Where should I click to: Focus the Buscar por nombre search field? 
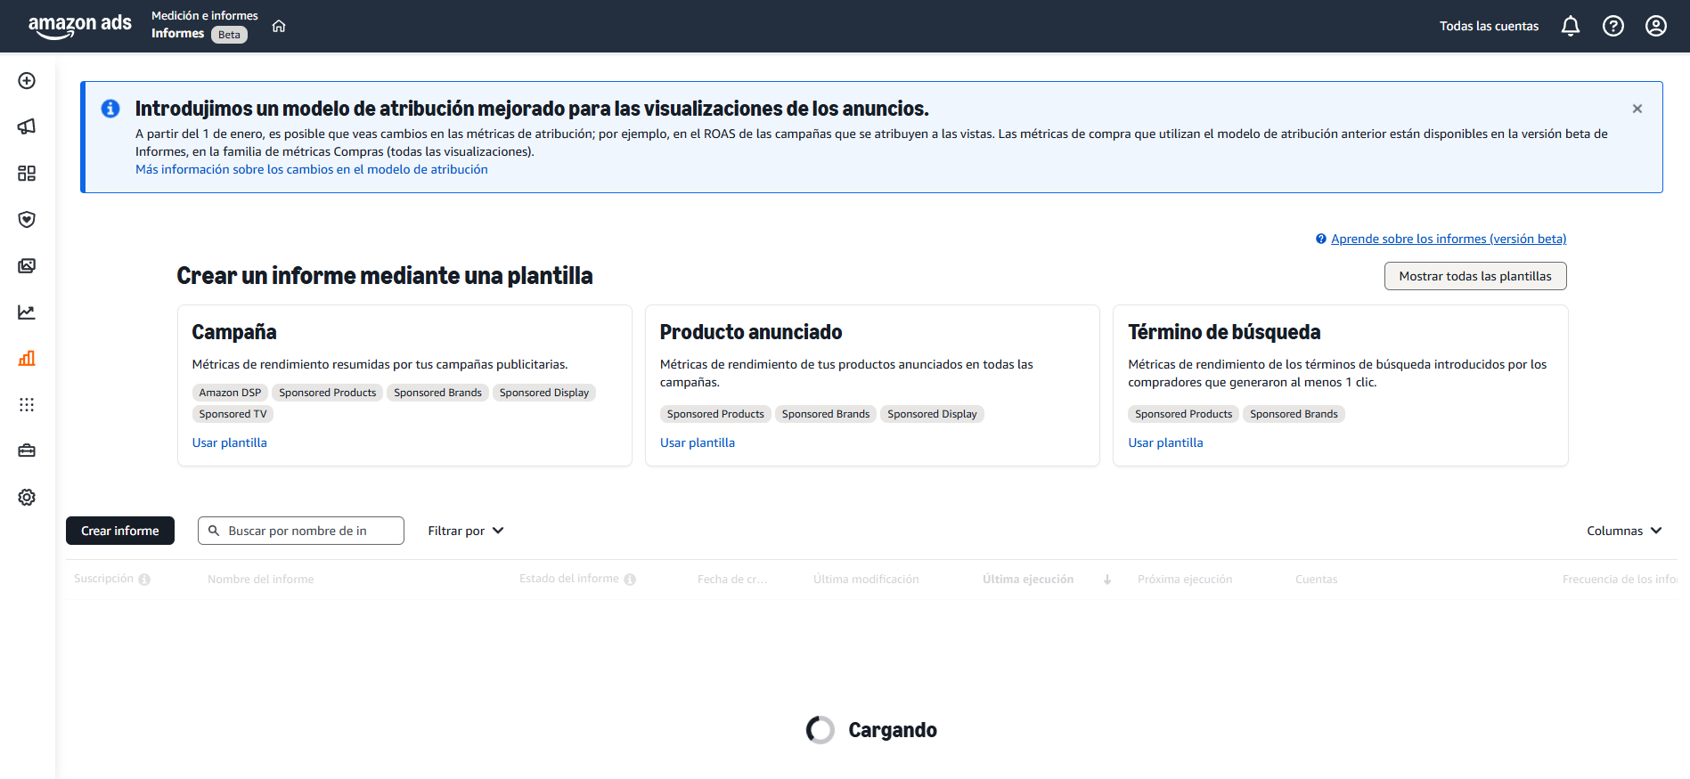301,531
